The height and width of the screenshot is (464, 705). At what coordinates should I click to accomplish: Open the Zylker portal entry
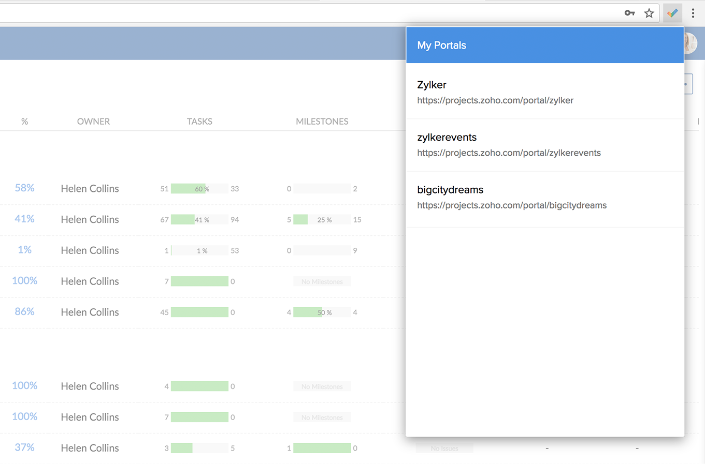(545, 92)
